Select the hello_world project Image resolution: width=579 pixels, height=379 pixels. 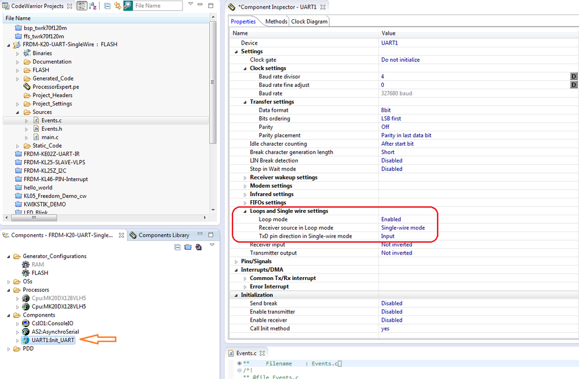point(38,187)
